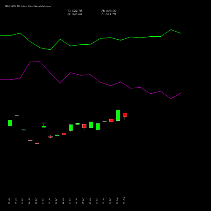Select the high value H: 545.00
This screenshot has width=211, height=211.
(109, 11)
